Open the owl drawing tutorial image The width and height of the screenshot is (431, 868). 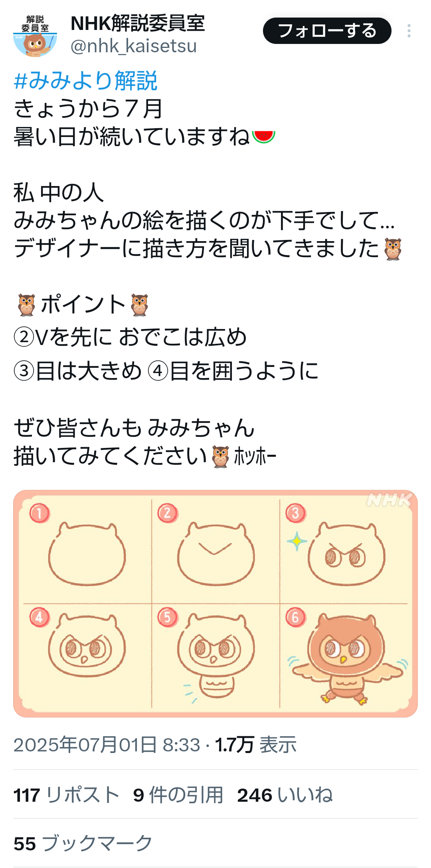coord(215,603)
